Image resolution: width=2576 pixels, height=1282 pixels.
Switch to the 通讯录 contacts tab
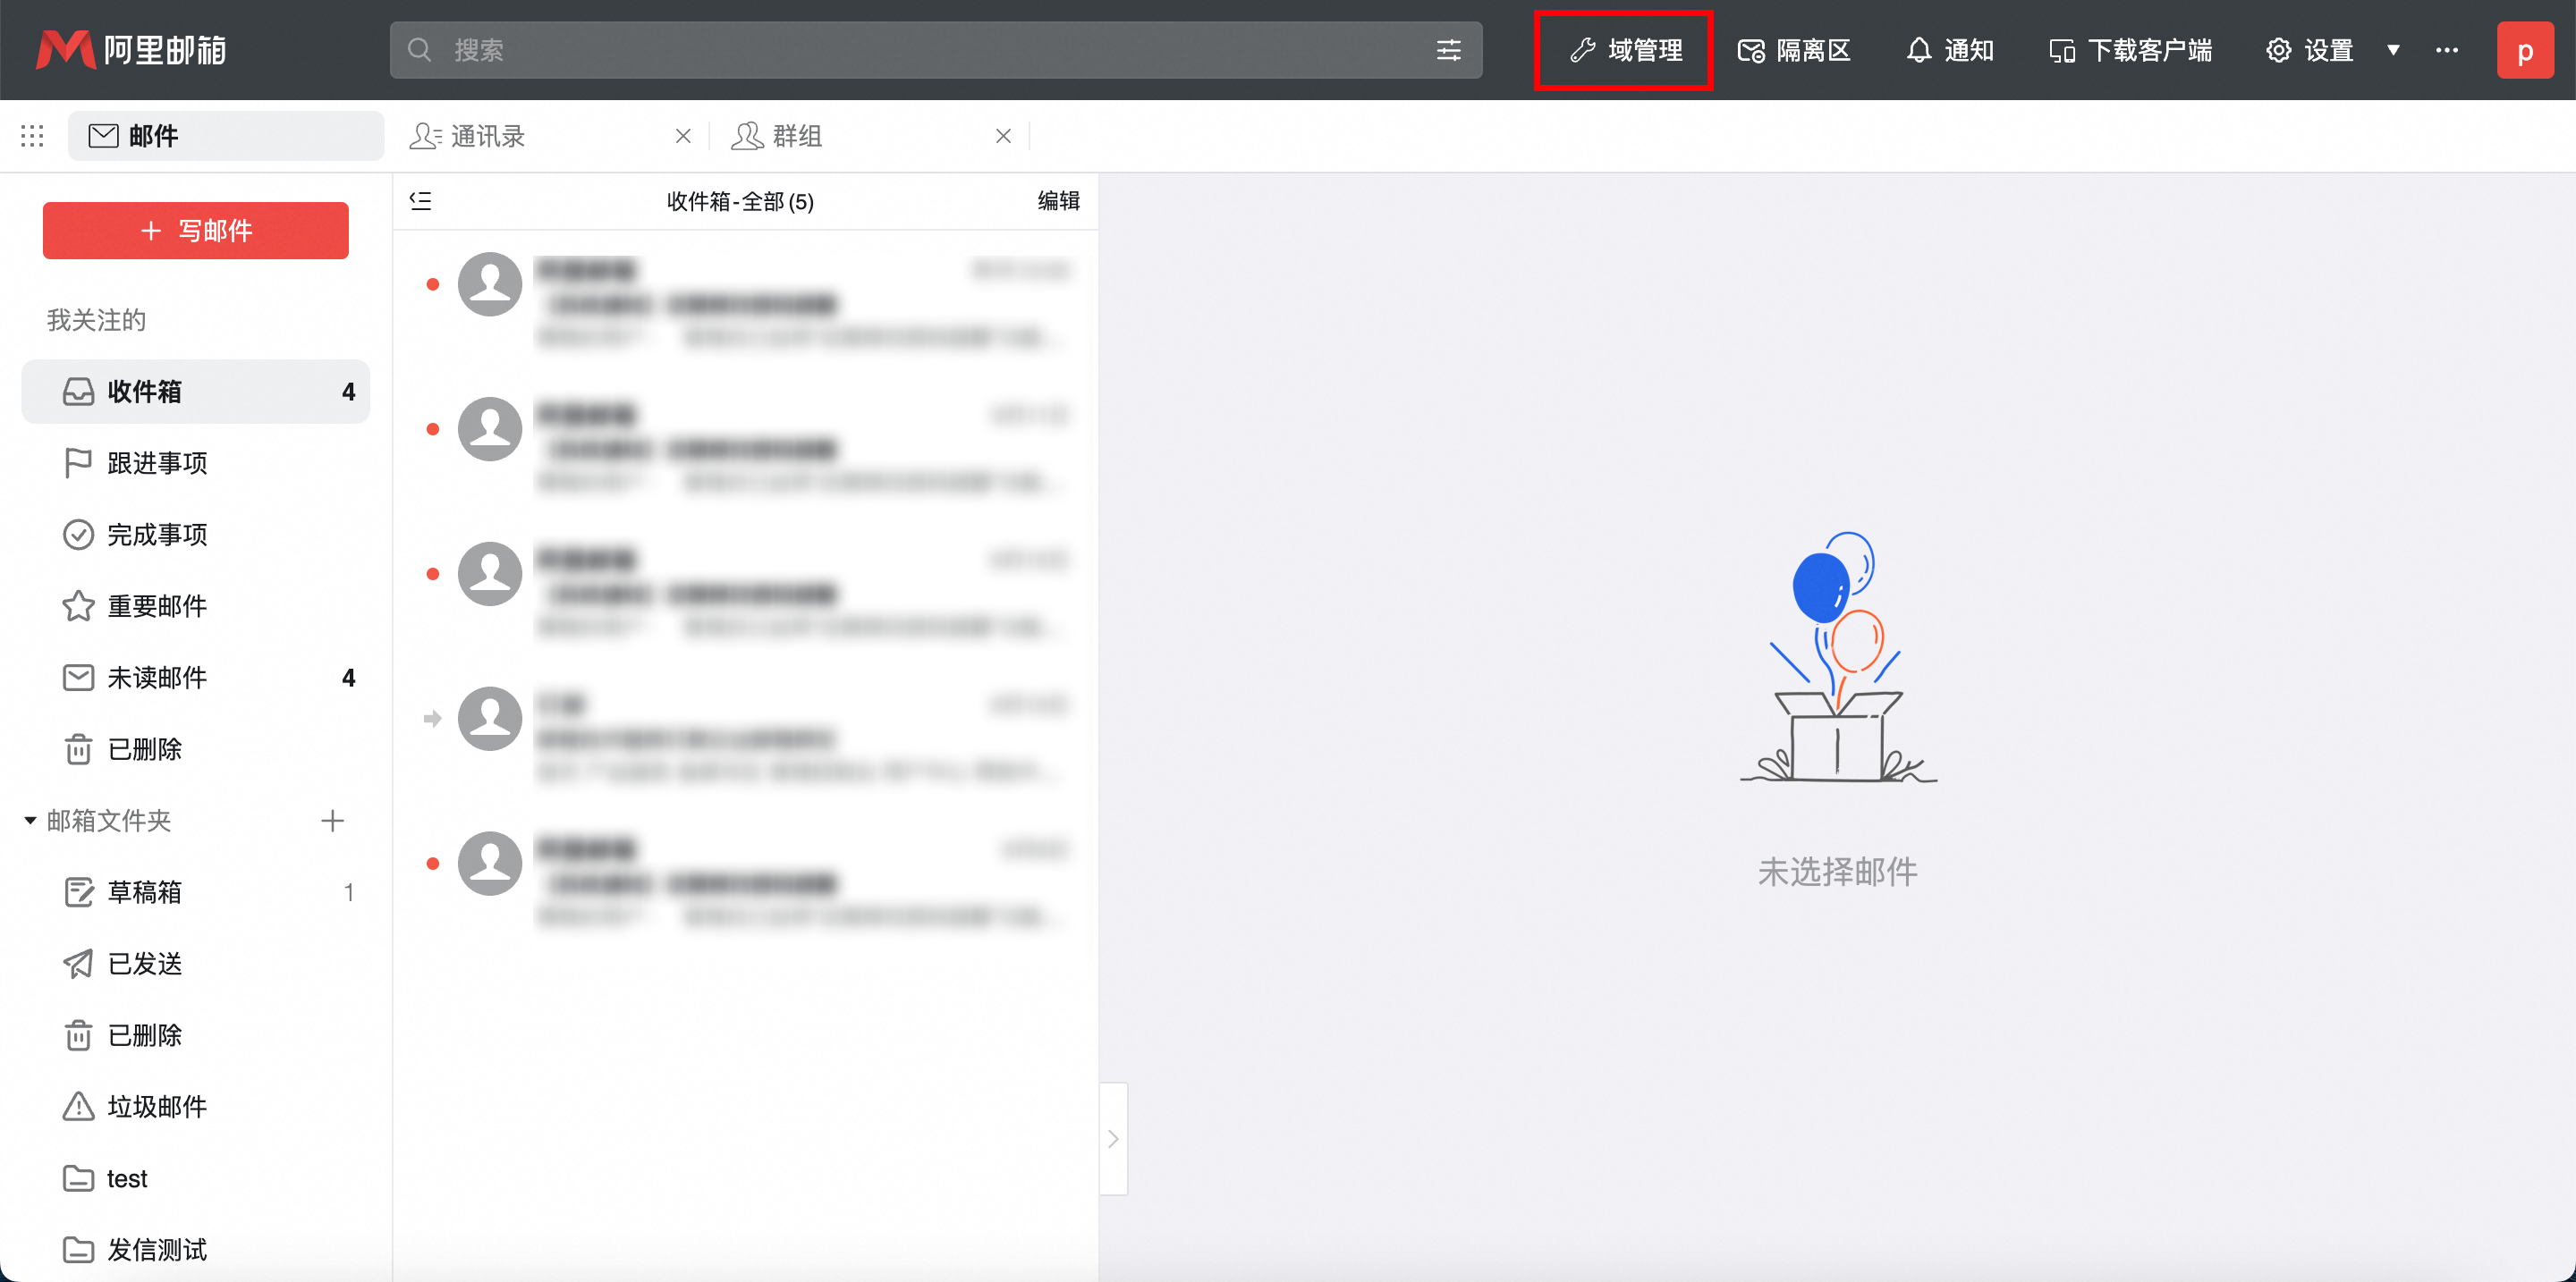click(488, 135)
